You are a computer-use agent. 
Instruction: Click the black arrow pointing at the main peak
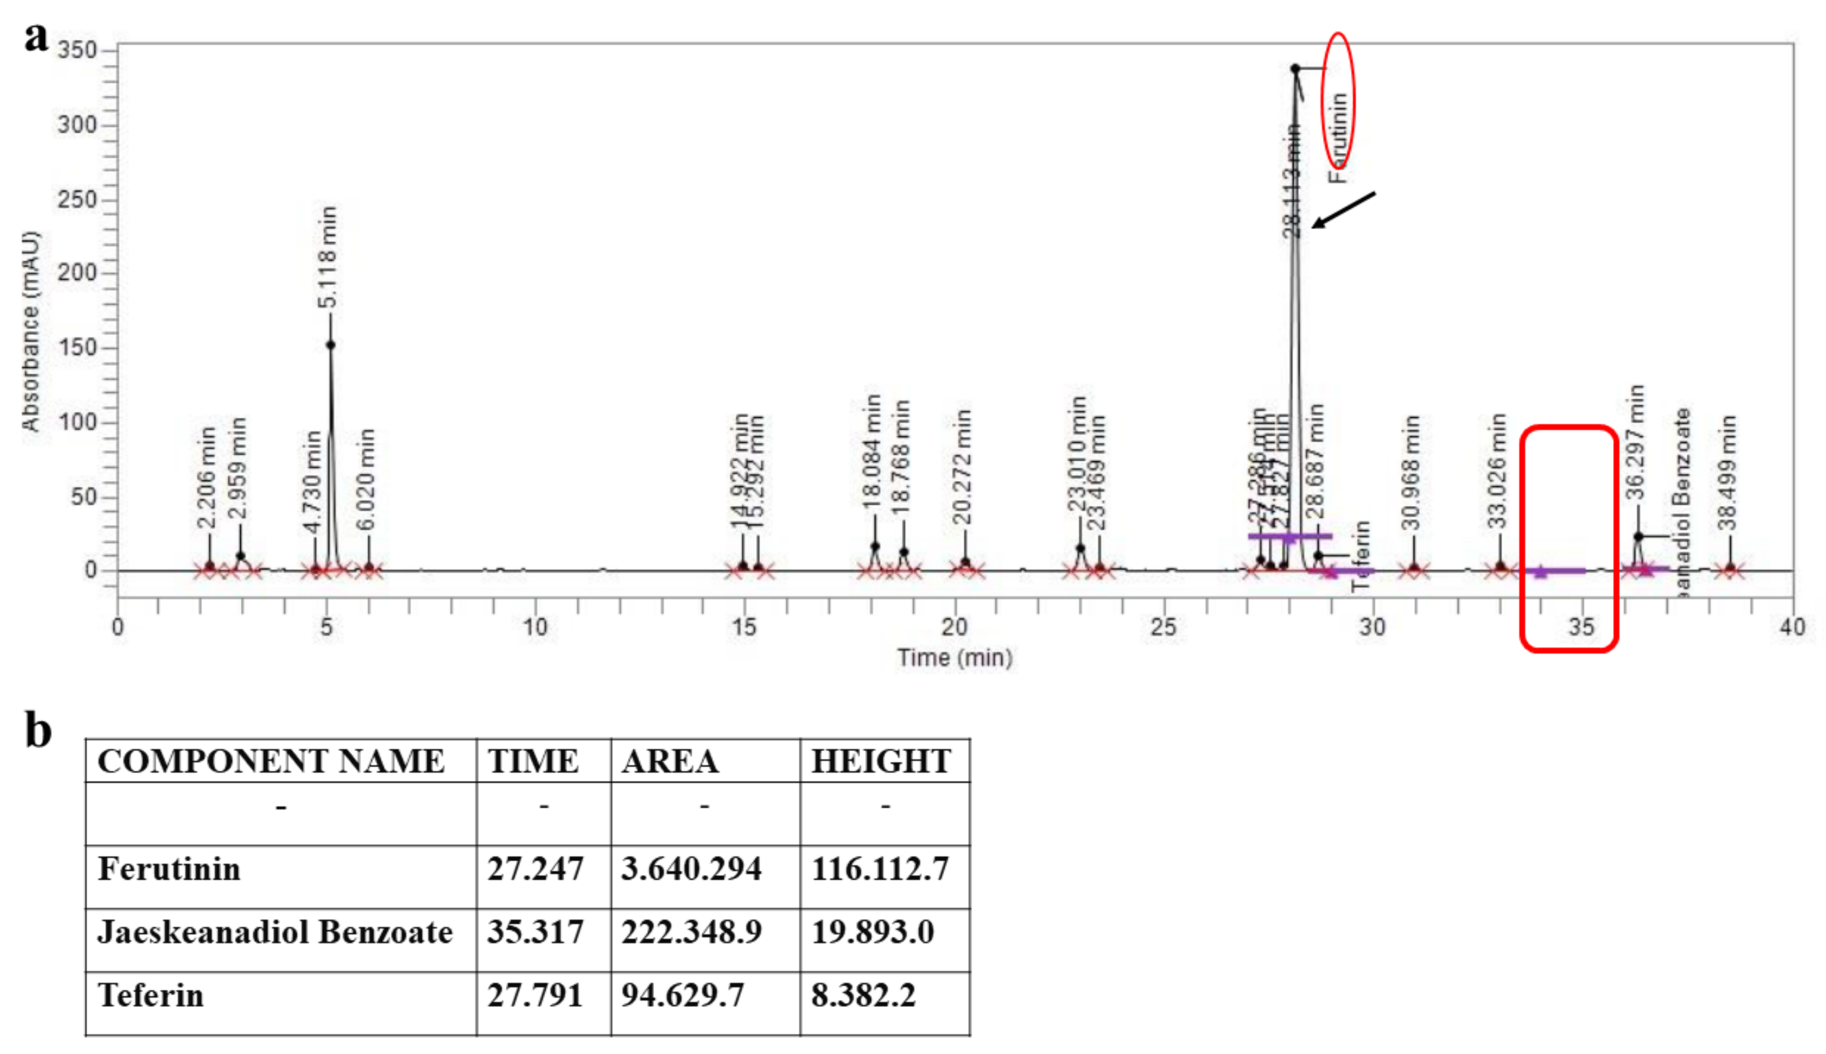(x=1344, y=209)
